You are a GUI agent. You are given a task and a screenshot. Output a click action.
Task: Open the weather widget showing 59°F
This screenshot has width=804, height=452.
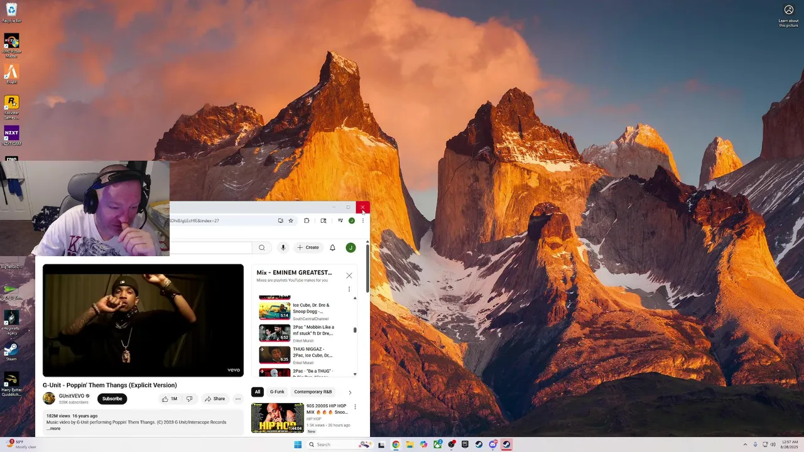tap(20, 444)
